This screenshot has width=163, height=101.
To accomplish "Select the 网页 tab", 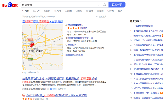I will [x=26, y=11].
